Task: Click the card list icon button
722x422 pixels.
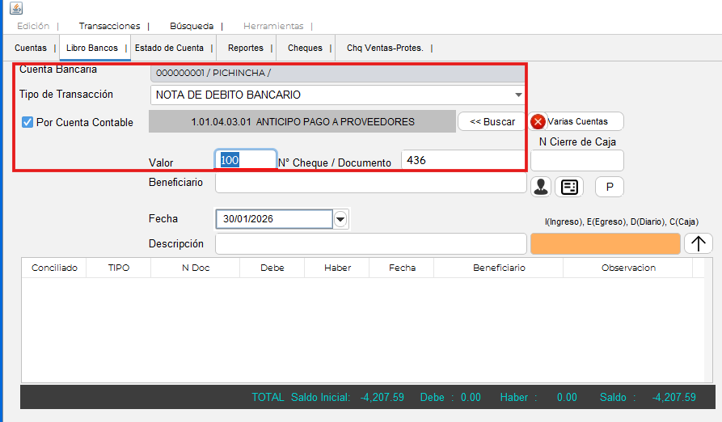Action: click(x=569, y=187)
